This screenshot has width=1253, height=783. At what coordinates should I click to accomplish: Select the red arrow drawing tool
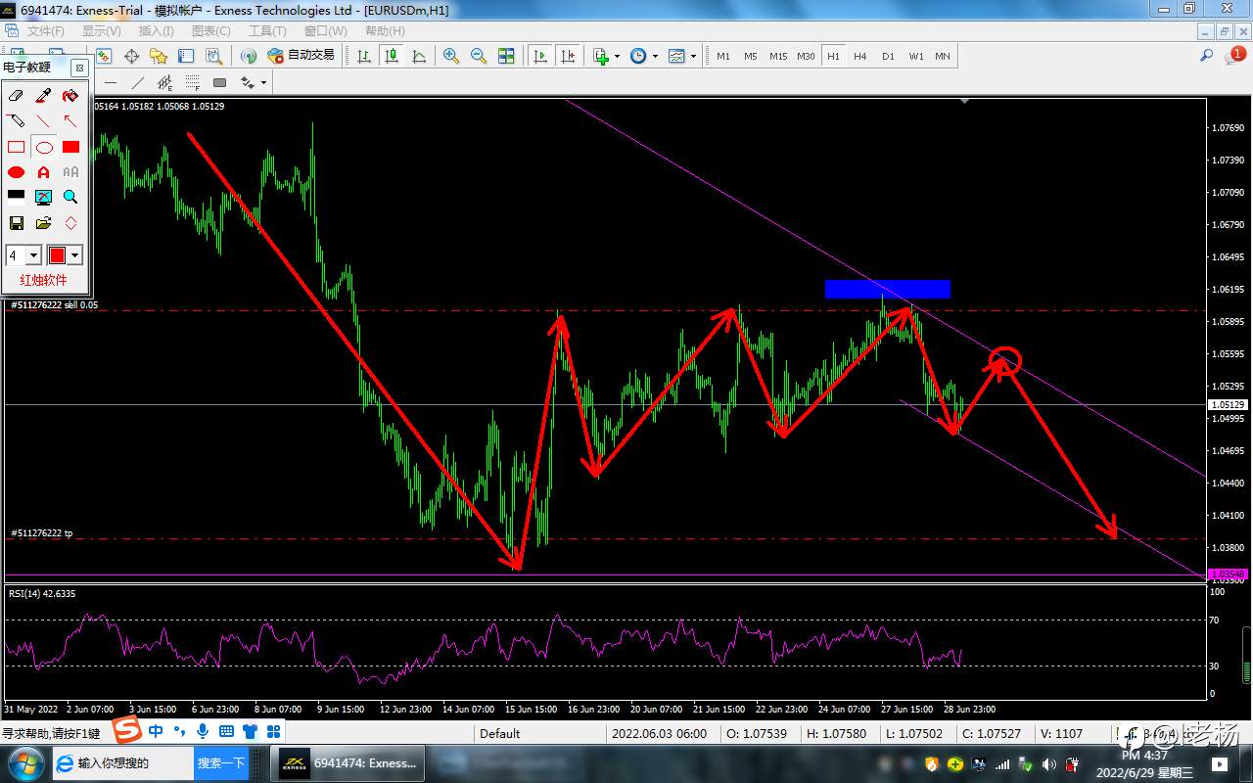[70, 121]
